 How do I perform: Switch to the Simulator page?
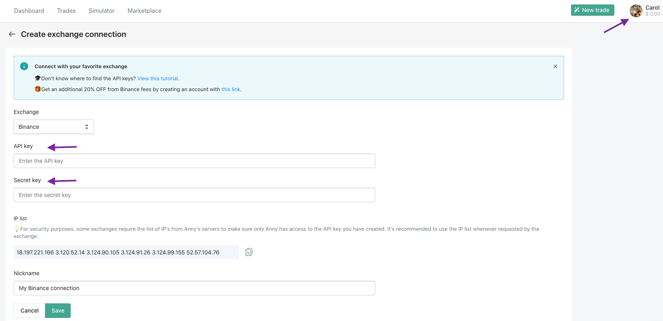pyautogui.click(x=102, y=11)
